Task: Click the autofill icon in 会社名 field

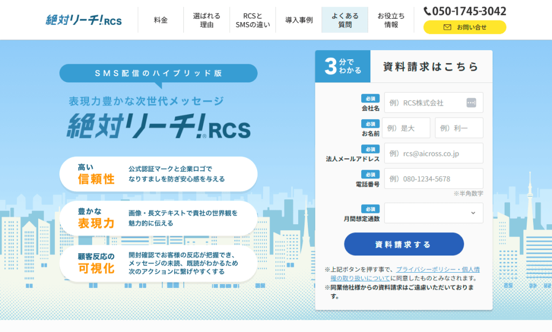Action: pos(471,102)
